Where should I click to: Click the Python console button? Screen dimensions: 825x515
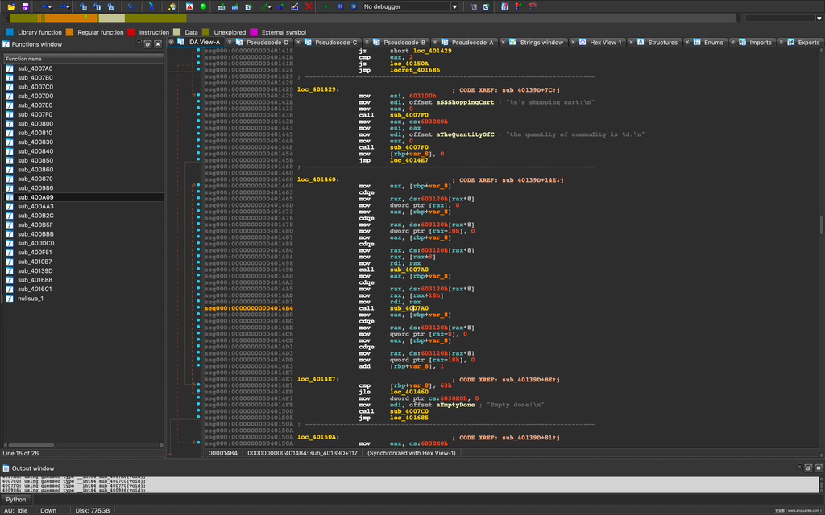[x=16, y=499]
